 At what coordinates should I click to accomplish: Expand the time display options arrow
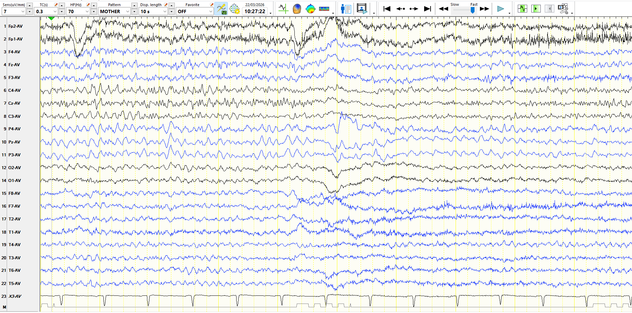(271, 13)
